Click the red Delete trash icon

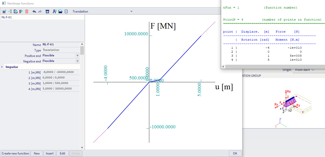(x=27, y=12)
